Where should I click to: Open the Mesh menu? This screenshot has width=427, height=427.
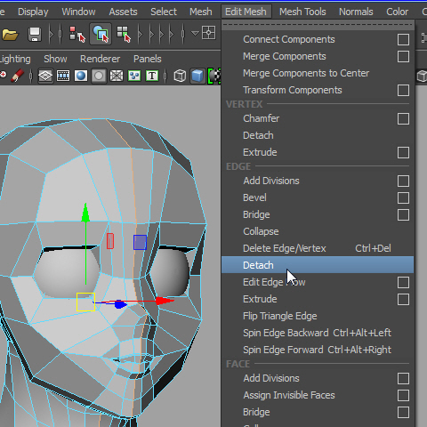pos(201,12)
